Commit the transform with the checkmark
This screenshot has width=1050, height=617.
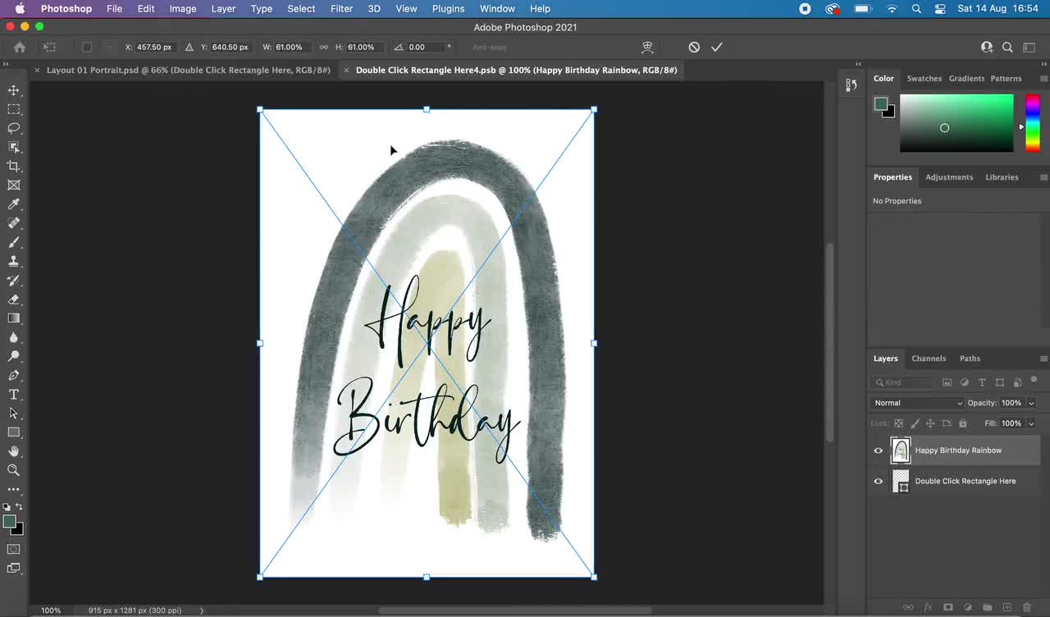[x=717, y=48]
